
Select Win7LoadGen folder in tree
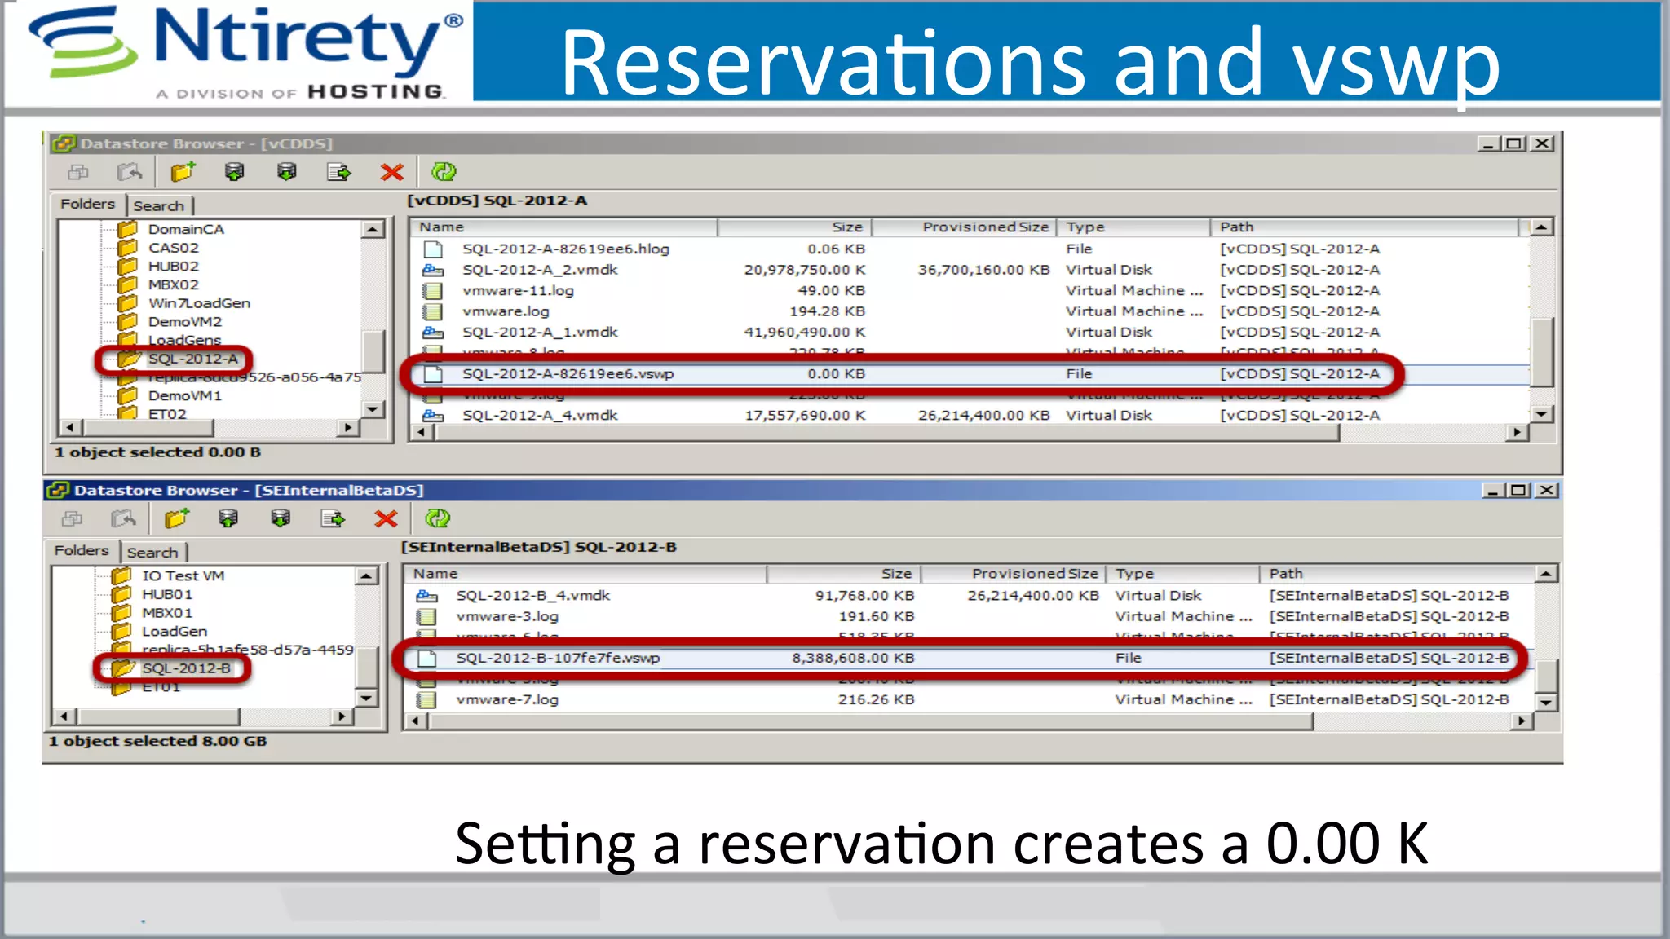pos(199,303)
